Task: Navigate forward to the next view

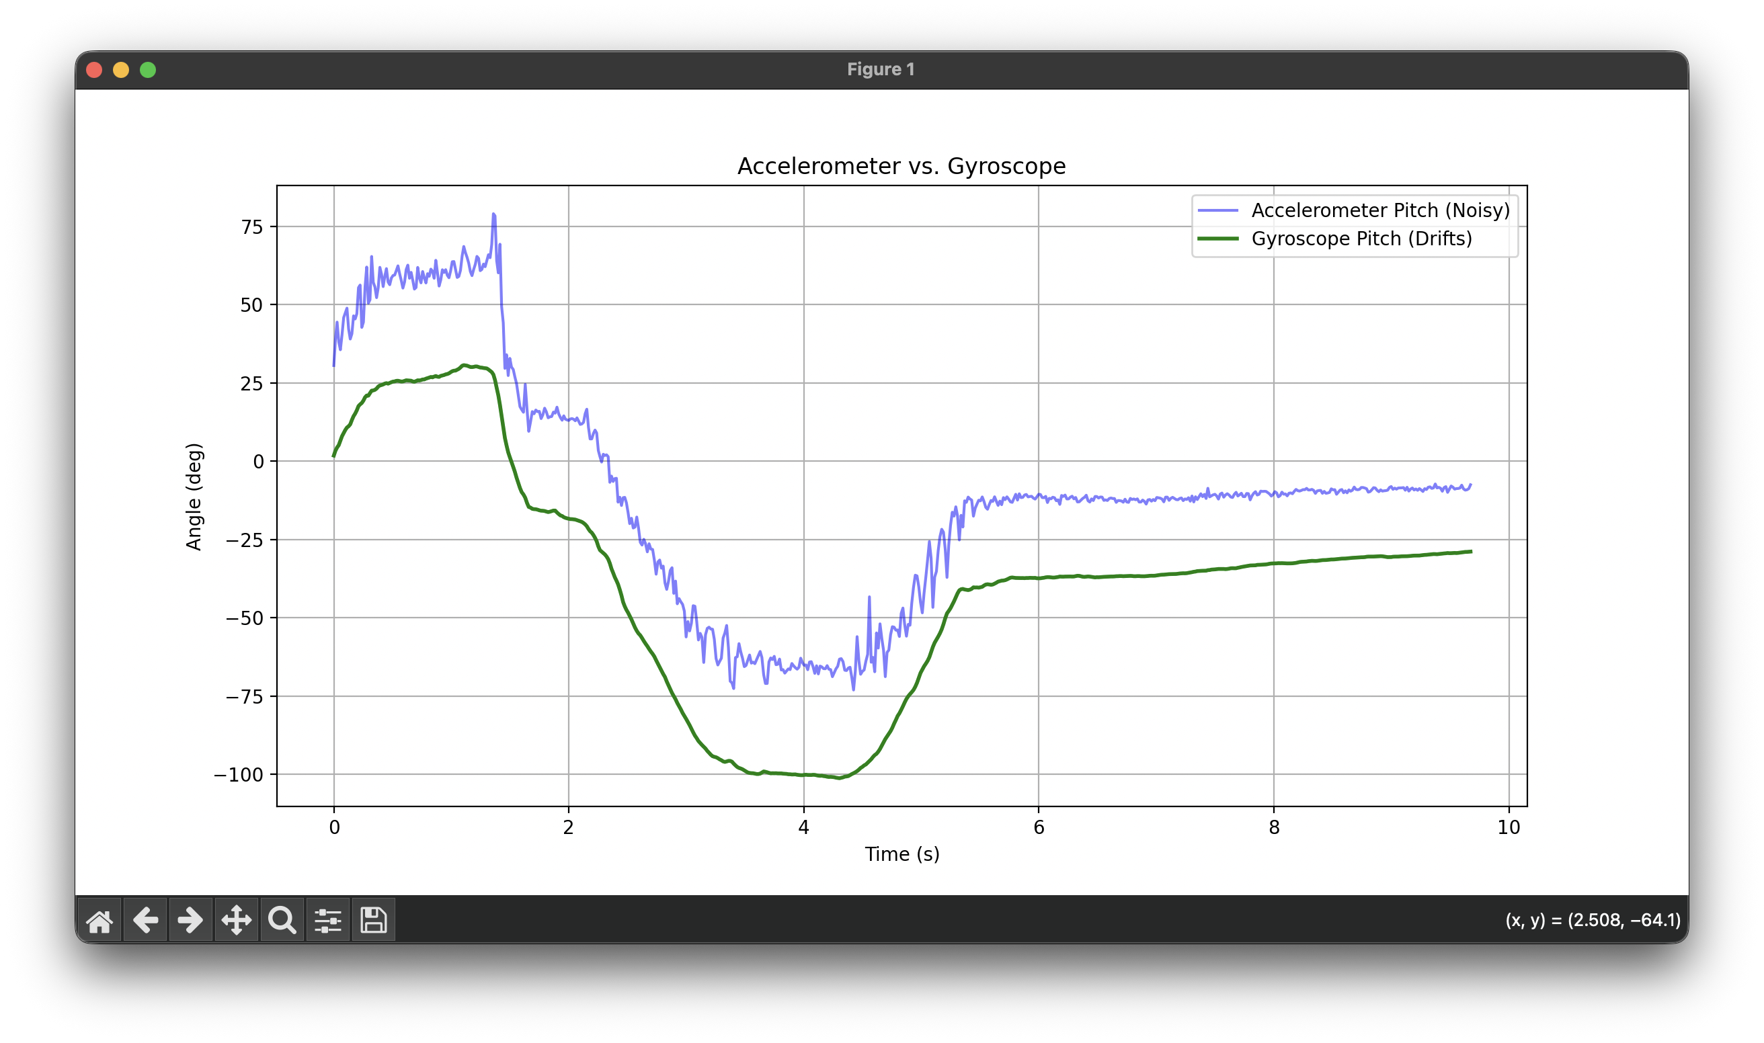Action: coord(192,919)
